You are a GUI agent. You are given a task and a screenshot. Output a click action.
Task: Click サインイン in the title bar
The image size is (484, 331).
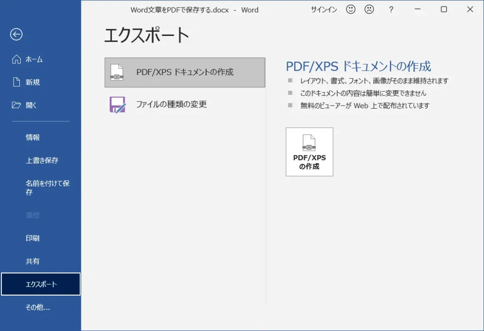(324, 9)
